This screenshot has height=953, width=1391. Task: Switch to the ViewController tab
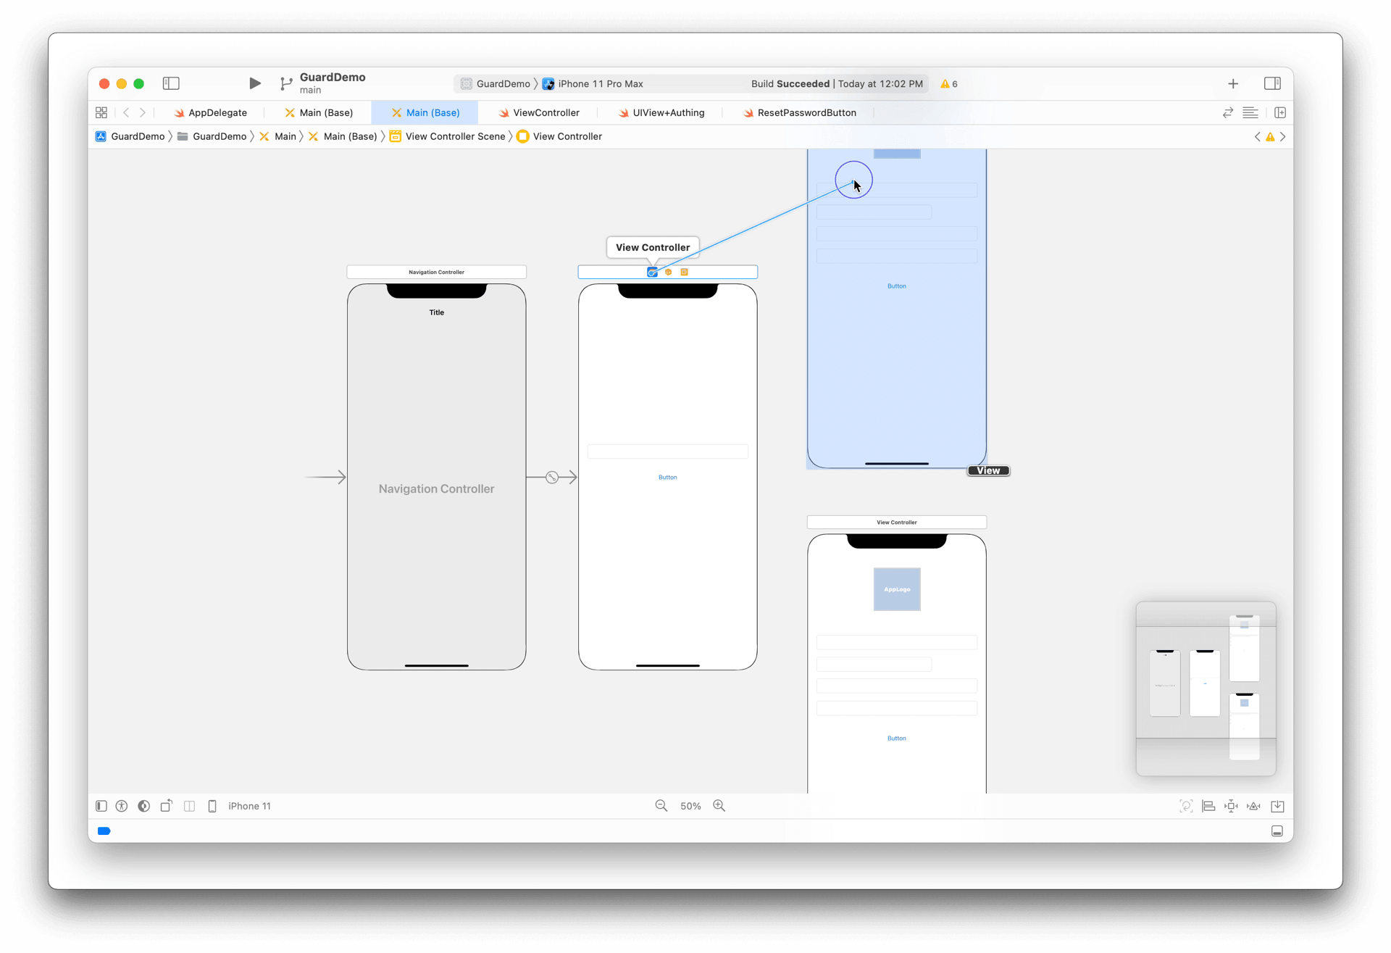click(546, 112)
